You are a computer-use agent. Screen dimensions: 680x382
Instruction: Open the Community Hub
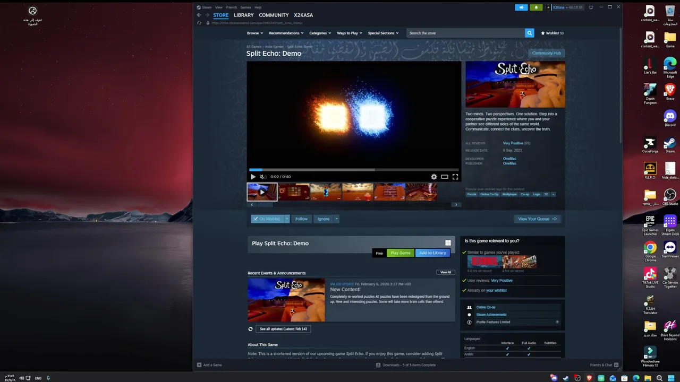point(547,53)
